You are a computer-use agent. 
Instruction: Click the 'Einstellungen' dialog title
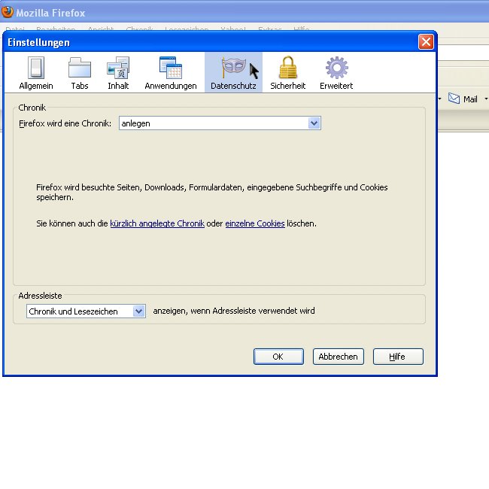(38, 42)
